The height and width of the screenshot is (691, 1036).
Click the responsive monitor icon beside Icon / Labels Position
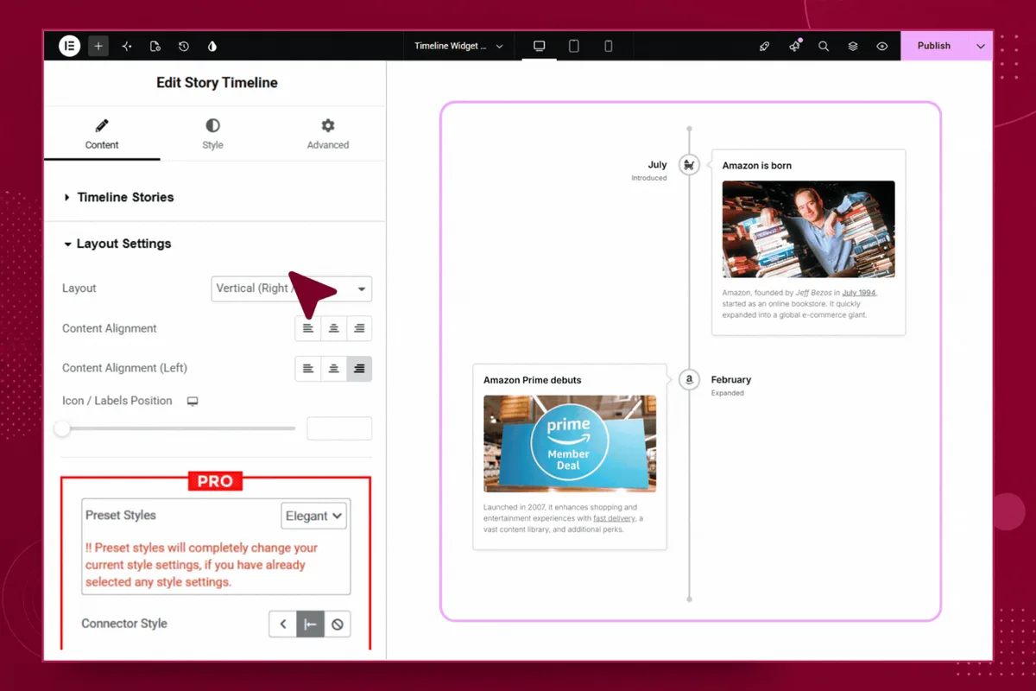coord(193,401)
